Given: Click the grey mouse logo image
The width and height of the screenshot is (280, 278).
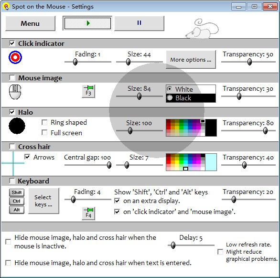Looking at the screenshot, I should (x=202, y=29).
